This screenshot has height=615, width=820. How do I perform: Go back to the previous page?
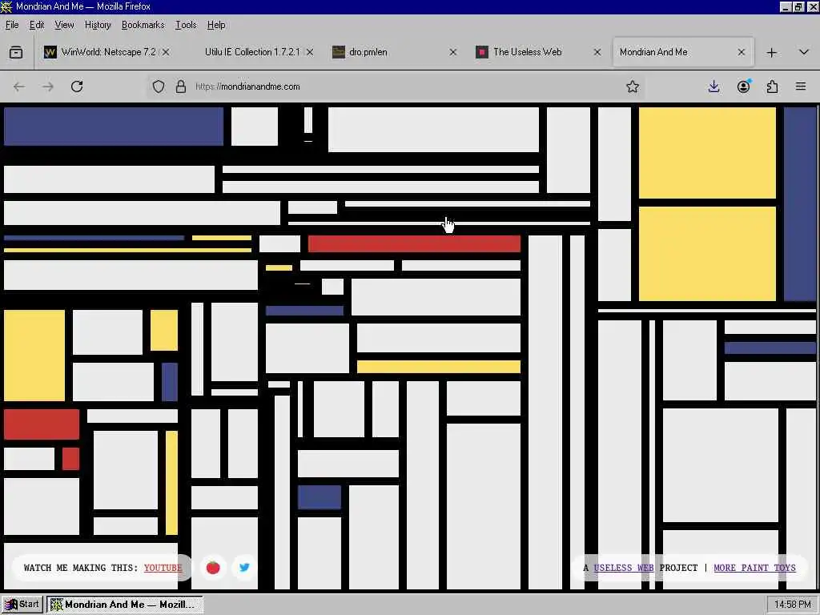click(x=19, y=86)
